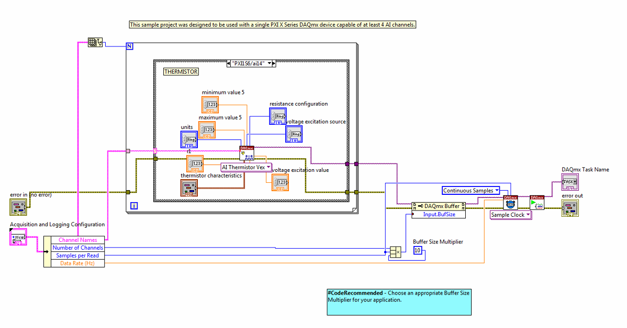
Task: Click the resistance configuration ring terminal
Action: [x=278, y=116]
